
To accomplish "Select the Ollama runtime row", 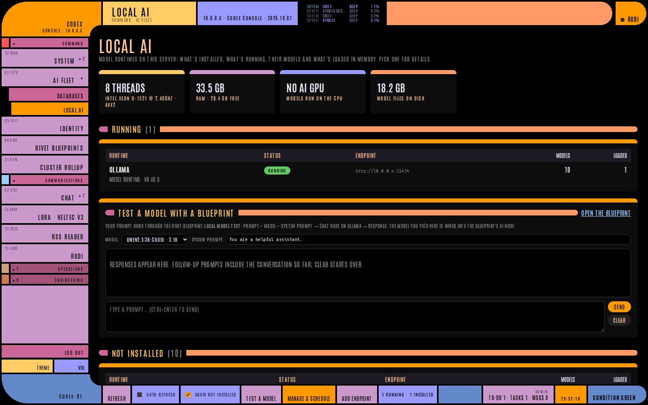I will click(x=368, y=174).
